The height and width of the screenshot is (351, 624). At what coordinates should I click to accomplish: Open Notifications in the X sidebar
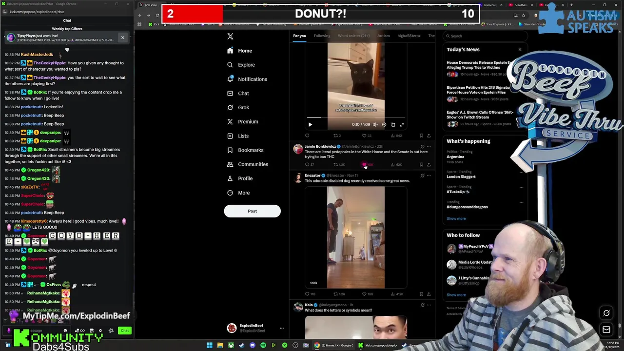click(247, 79)
